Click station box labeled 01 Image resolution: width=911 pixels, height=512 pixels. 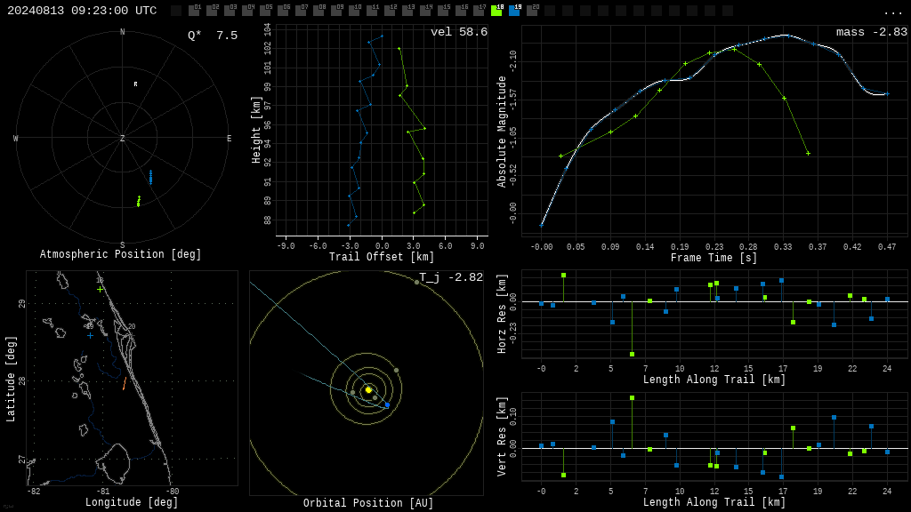coord(195,10)
